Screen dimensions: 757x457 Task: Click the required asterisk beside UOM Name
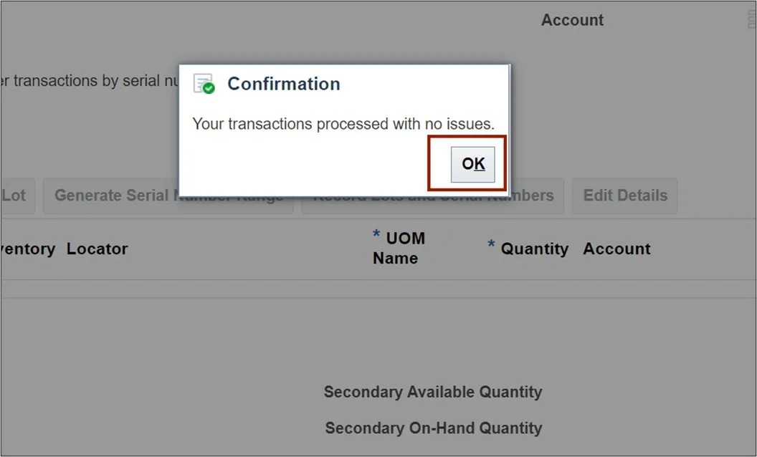(x=376, y=235)
